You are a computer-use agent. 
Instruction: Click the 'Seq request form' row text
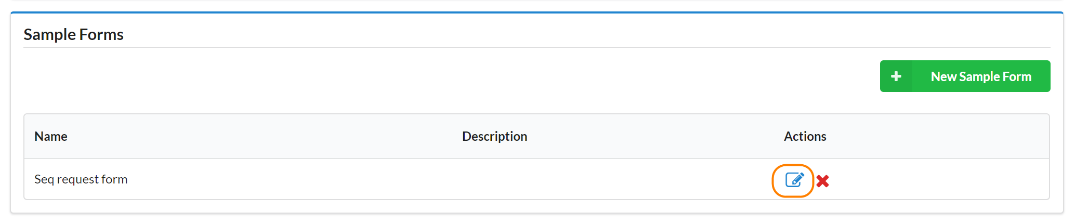pos(81,179)
